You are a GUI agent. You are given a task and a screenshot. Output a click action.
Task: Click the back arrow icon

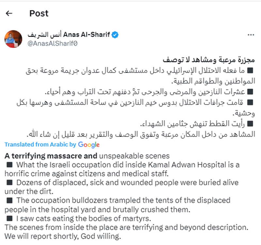pos(9,13)
